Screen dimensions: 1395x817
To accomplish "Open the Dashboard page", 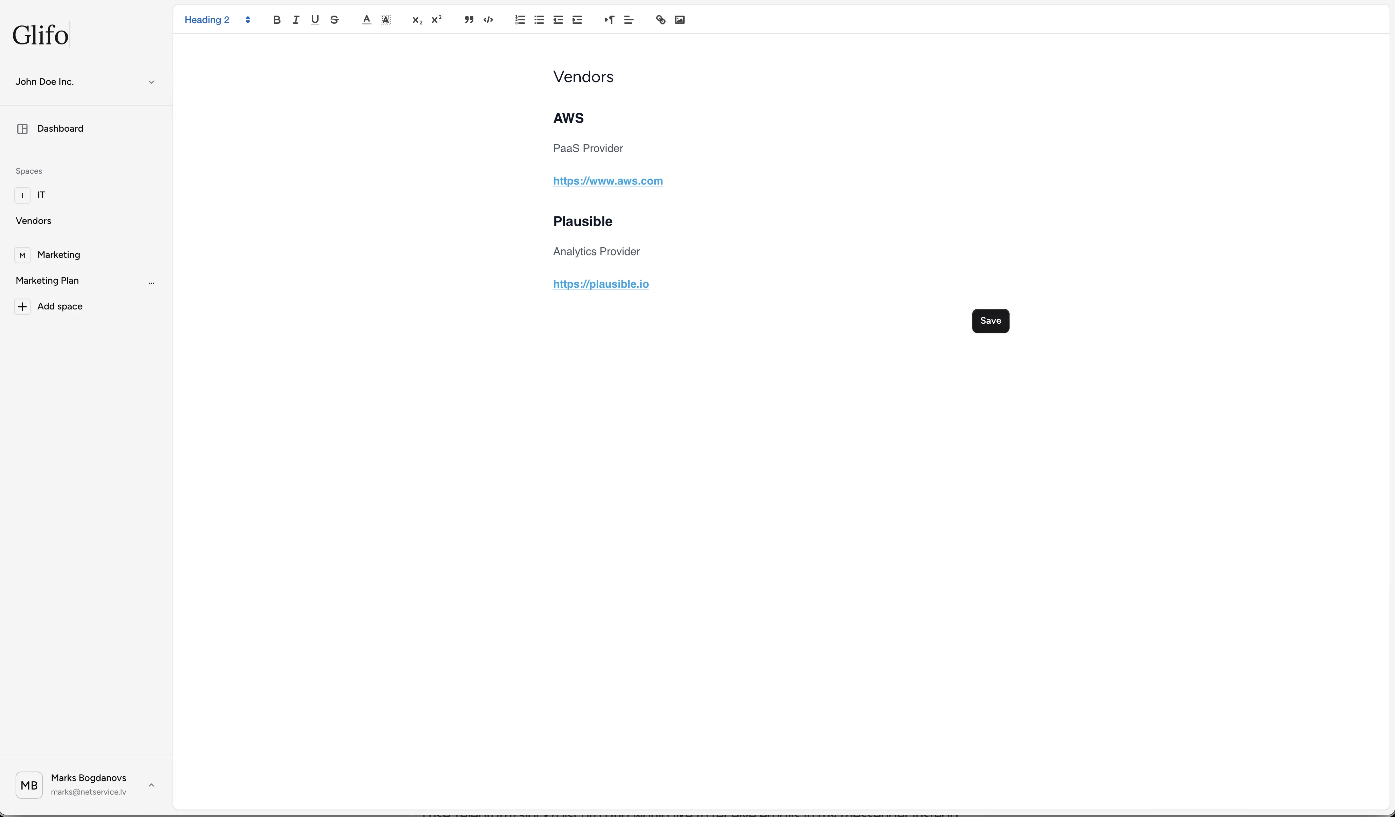I will click(x=60, y=128).
